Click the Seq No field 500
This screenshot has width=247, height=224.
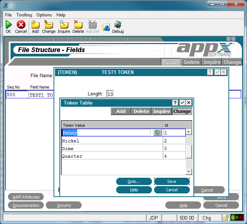17,94
